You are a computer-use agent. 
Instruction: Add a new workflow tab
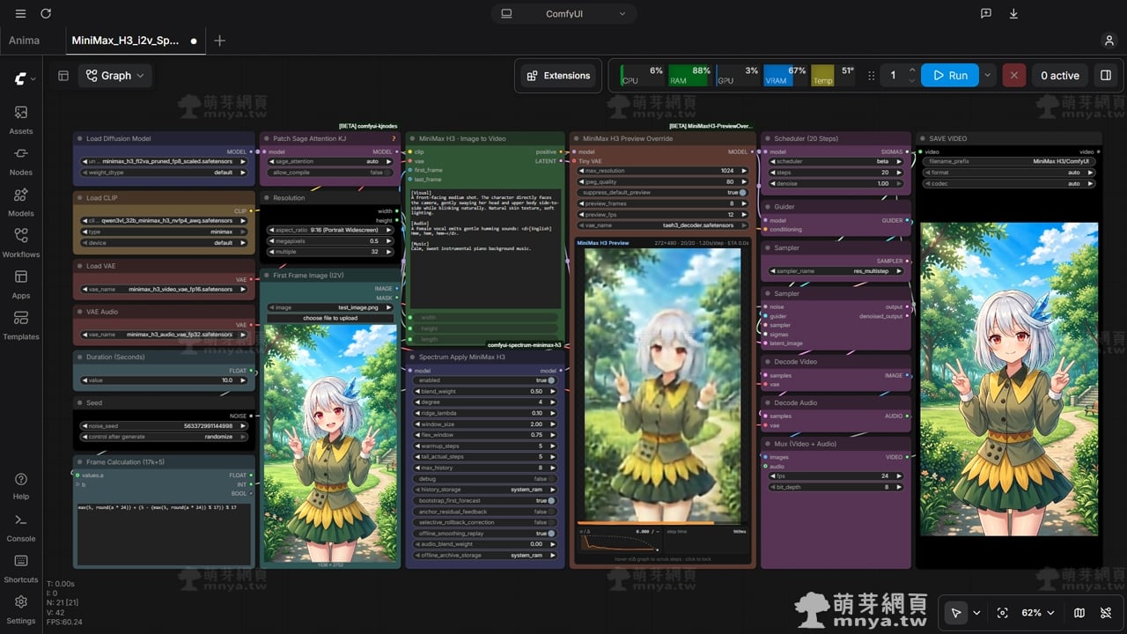click(x=219, y=41)
